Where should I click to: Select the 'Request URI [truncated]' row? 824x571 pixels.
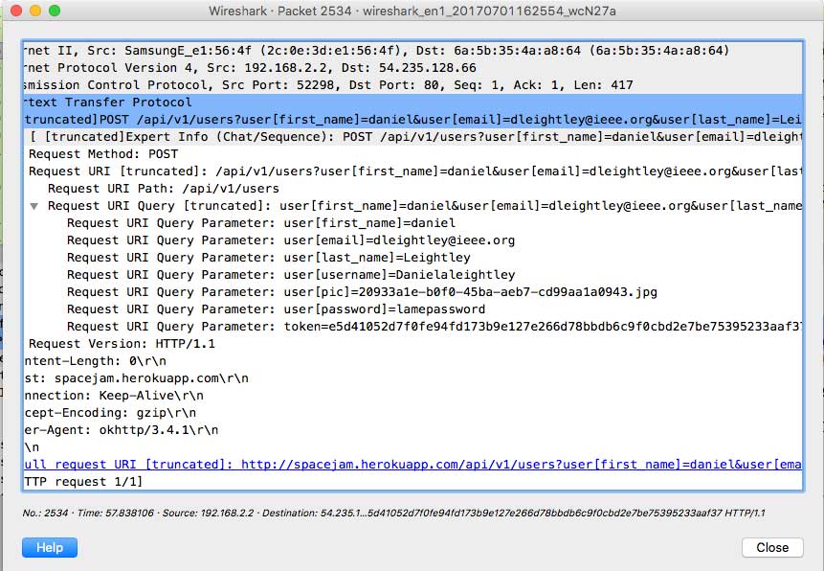tap(413, 171)
